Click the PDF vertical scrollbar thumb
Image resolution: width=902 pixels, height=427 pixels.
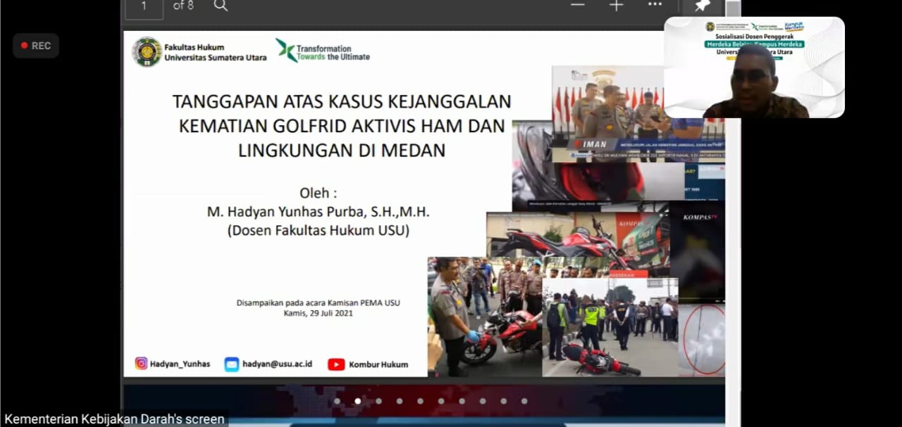tap(733, 8)
